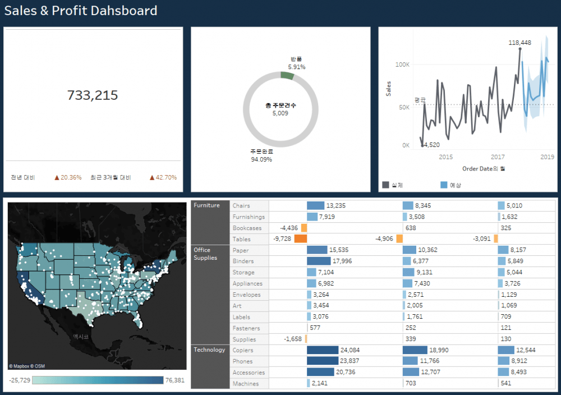Select the orange Tables bar at -9,728
This screenshot has height=395, width=561.
point(300,239)
